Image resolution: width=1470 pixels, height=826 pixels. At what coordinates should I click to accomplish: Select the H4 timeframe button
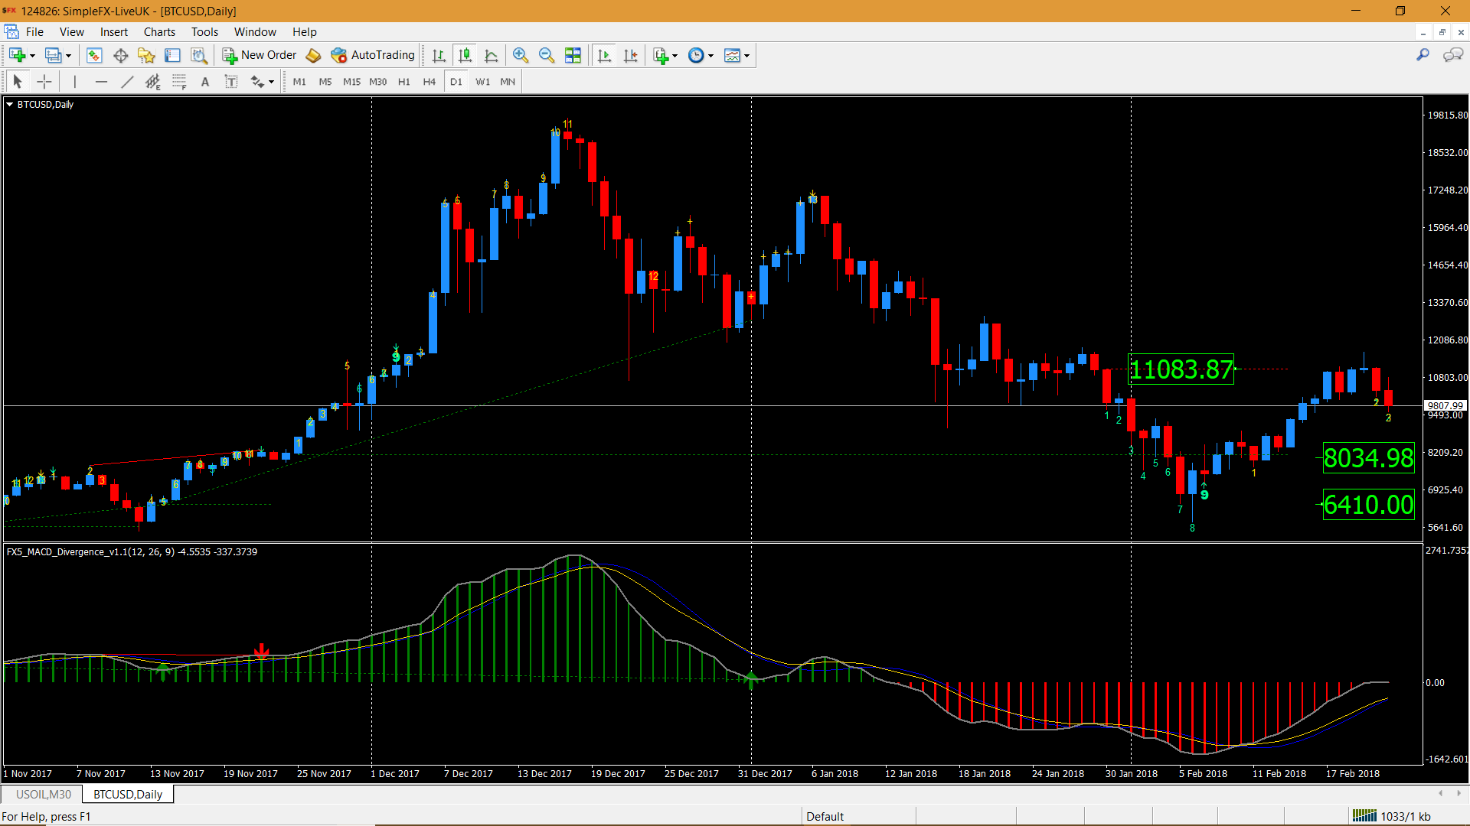click(429, 82)
